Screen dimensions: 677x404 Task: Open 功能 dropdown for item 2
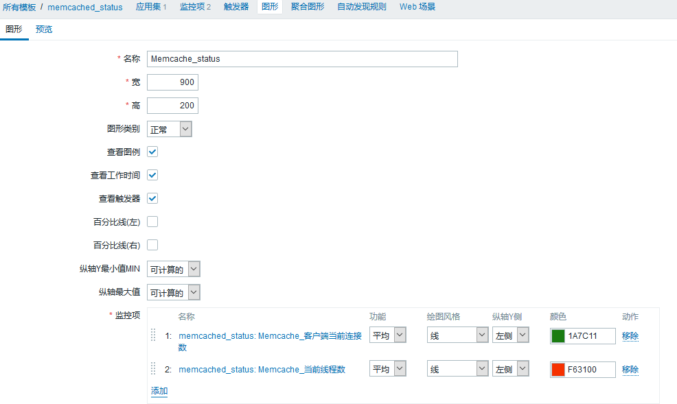pos(387,369)
